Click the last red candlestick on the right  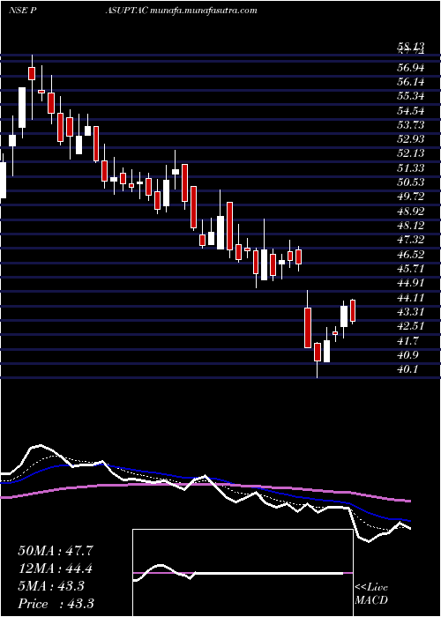point(353,311)
